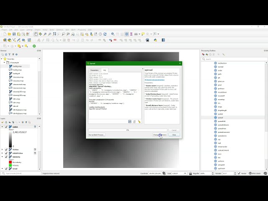268x201 pixels.
Task: Collapse the Favorites tree in Browser
Action: pyautogui.click(x=2, y=59)
